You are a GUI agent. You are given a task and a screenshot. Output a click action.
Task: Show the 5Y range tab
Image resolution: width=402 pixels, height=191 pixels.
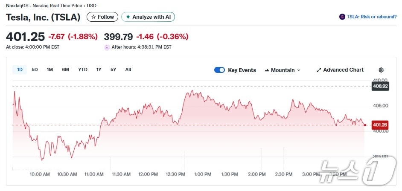113,69
